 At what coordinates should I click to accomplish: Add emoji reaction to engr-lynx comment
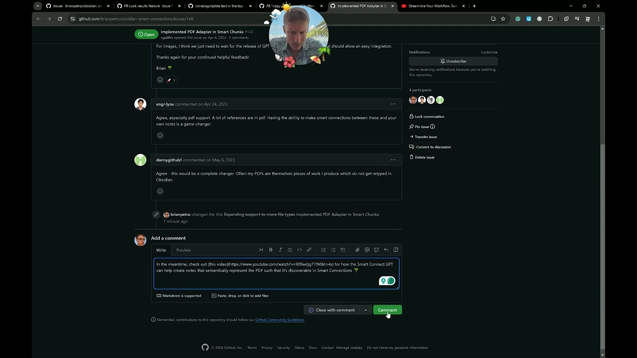tap(160, 135)
